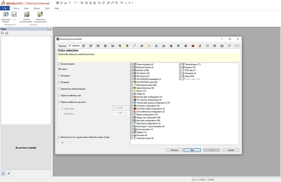This screenshot has height=182, width=281.
Task: Cancel the Archiving Environment dialog
Action: pyautogui.click(x=231, y=150)
